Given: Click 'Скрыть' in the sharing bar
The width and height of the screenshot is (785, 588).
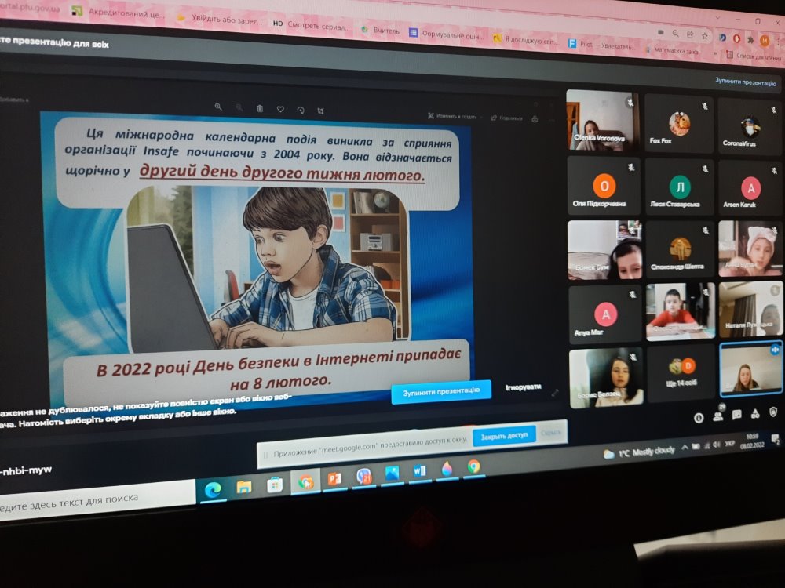Looking at the screenshot, I should click(x=551, y=433).
